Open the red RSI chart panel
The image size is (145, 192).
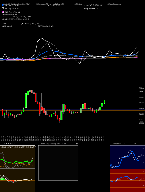[127, 180]
